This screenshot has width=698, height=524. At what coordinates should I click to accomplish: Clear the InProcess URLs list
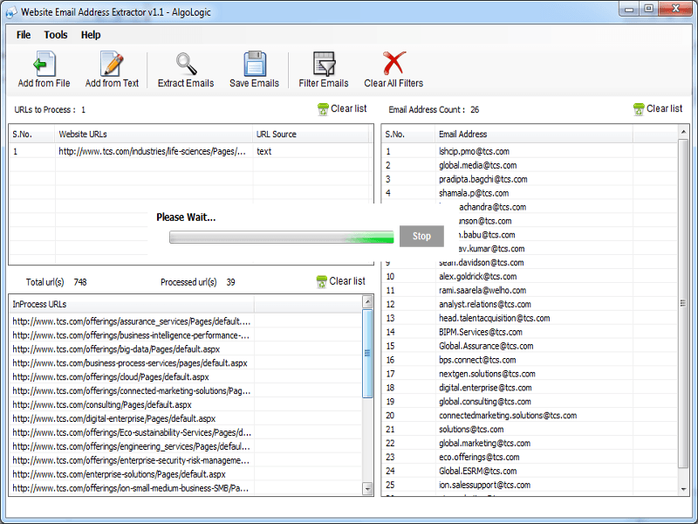tap(340, 281)
